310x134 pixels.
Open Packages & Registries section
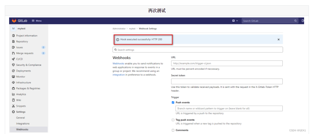click(28, 88)
